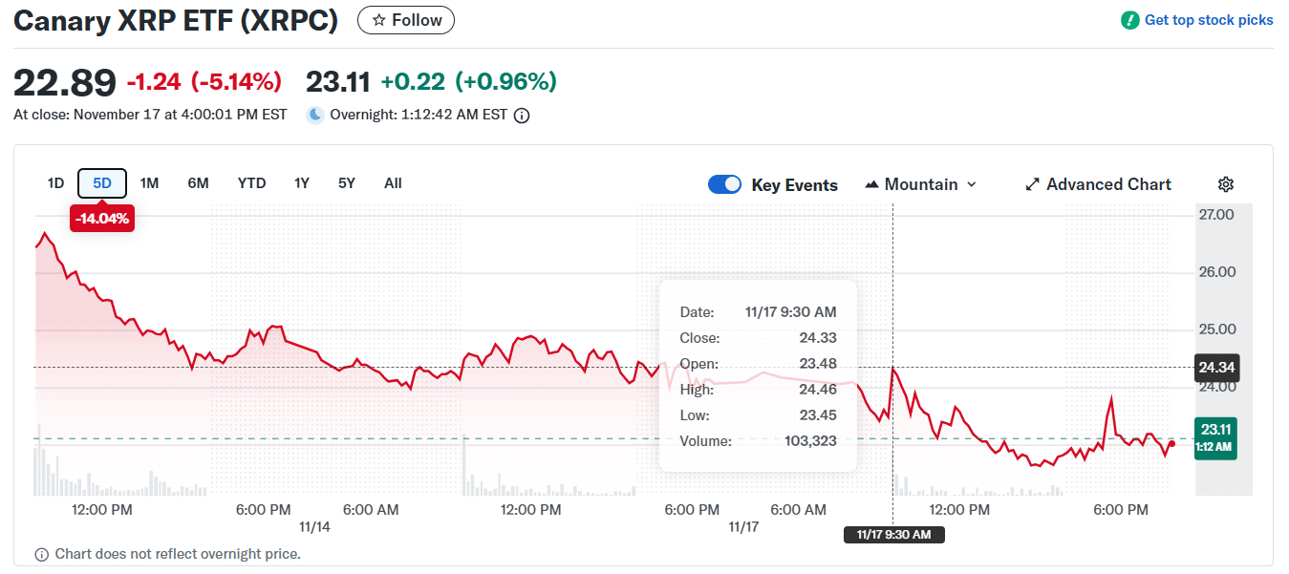Toggle the Key Events switch
The image size is (1289, 574).
click(x=724, y=184)
